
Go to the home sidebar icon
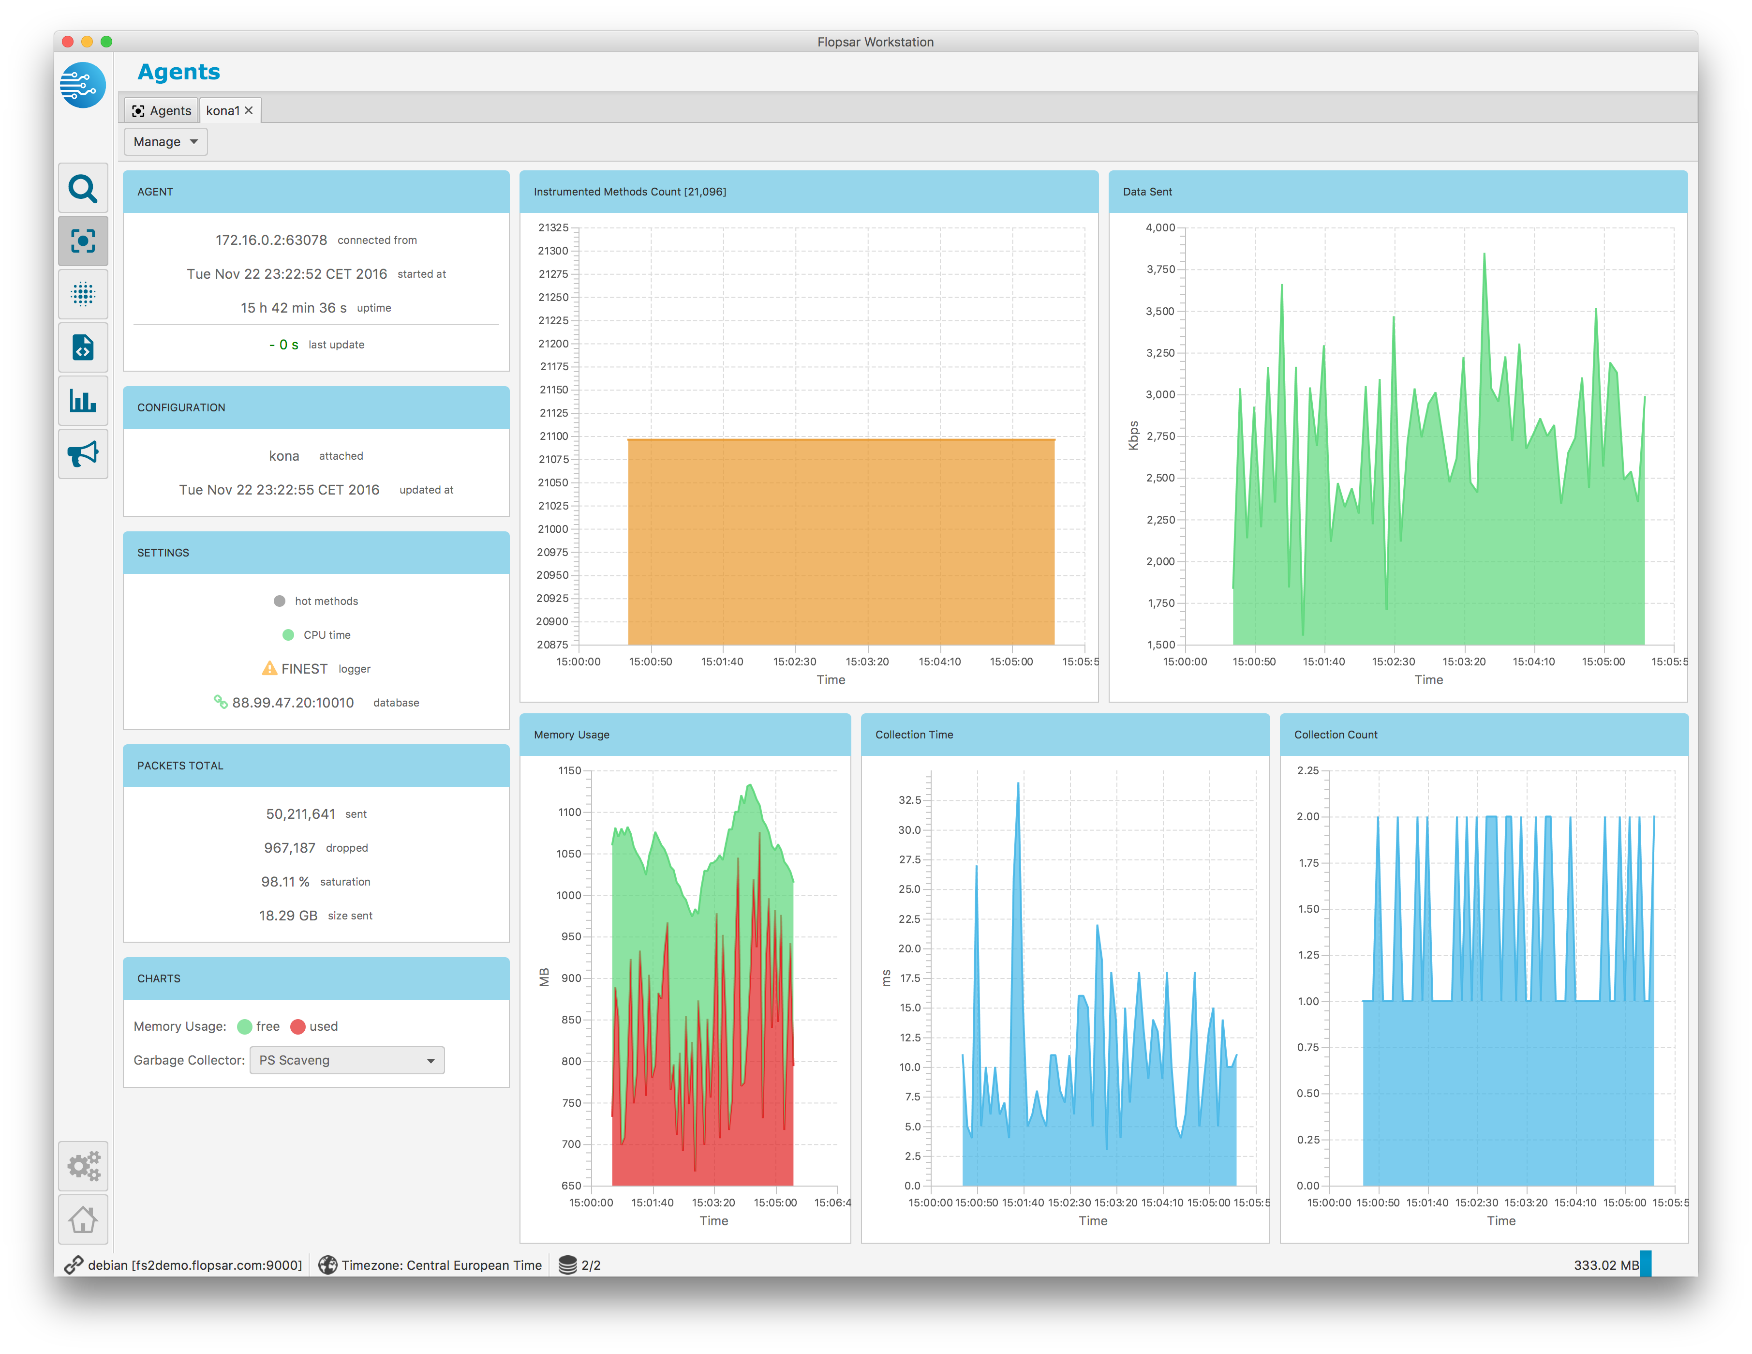coord(83,1219)
